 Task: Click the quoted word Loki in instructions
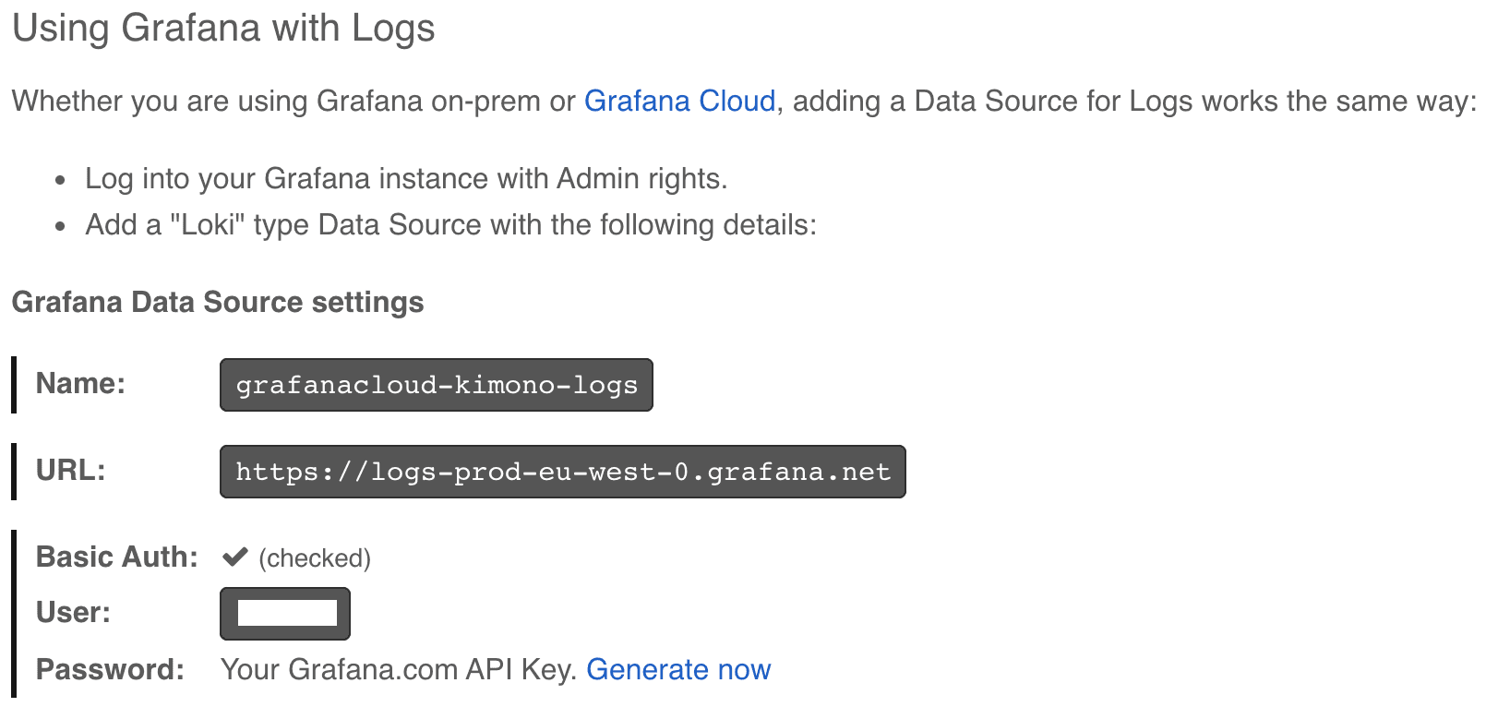click(x=208, y=224)
